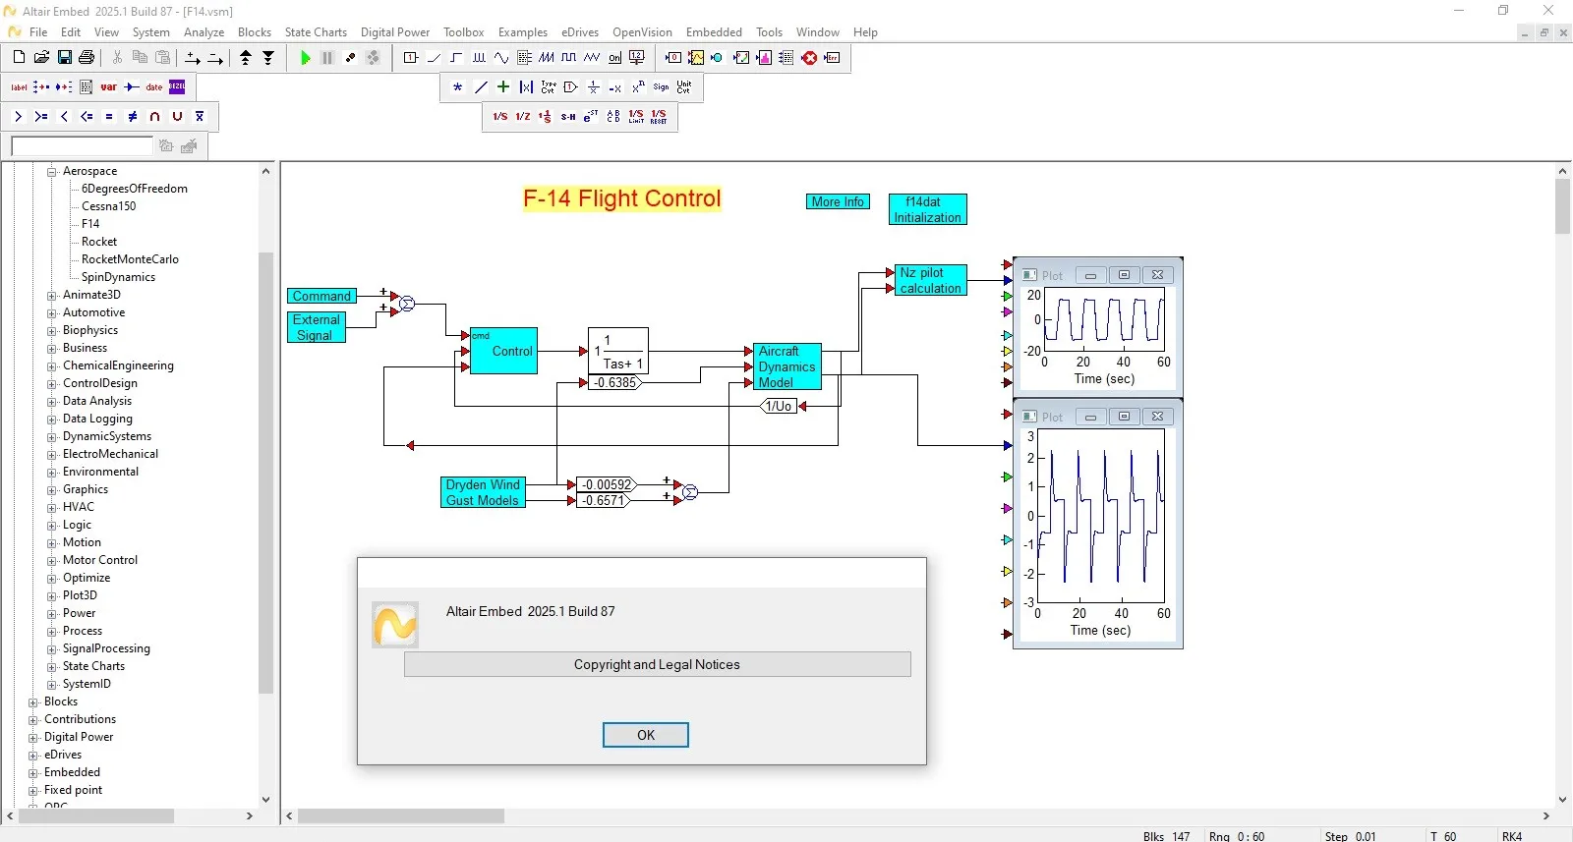The height and width of the screenshot is (842, 1573).
Task: Insert the purple bezel block
Action: click(x=177, y=87)
